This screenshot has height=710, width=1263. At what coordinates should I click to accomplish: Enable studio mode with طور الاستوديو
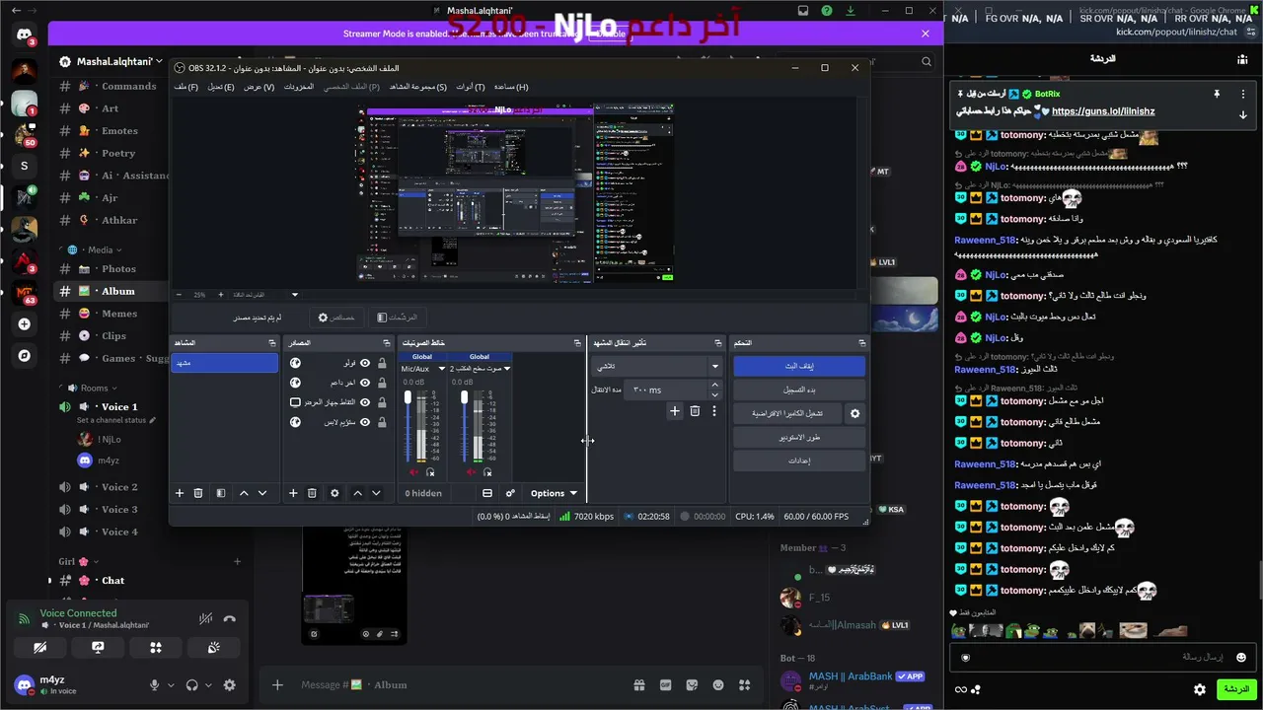(x=799, y=437)
